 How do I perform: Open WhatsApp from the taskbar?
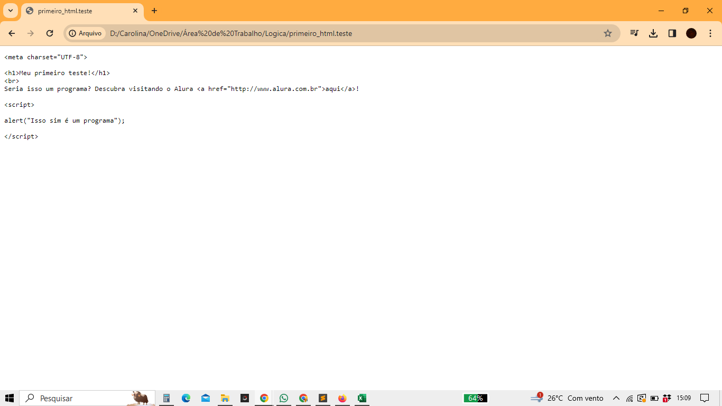[x=284, y=398]
